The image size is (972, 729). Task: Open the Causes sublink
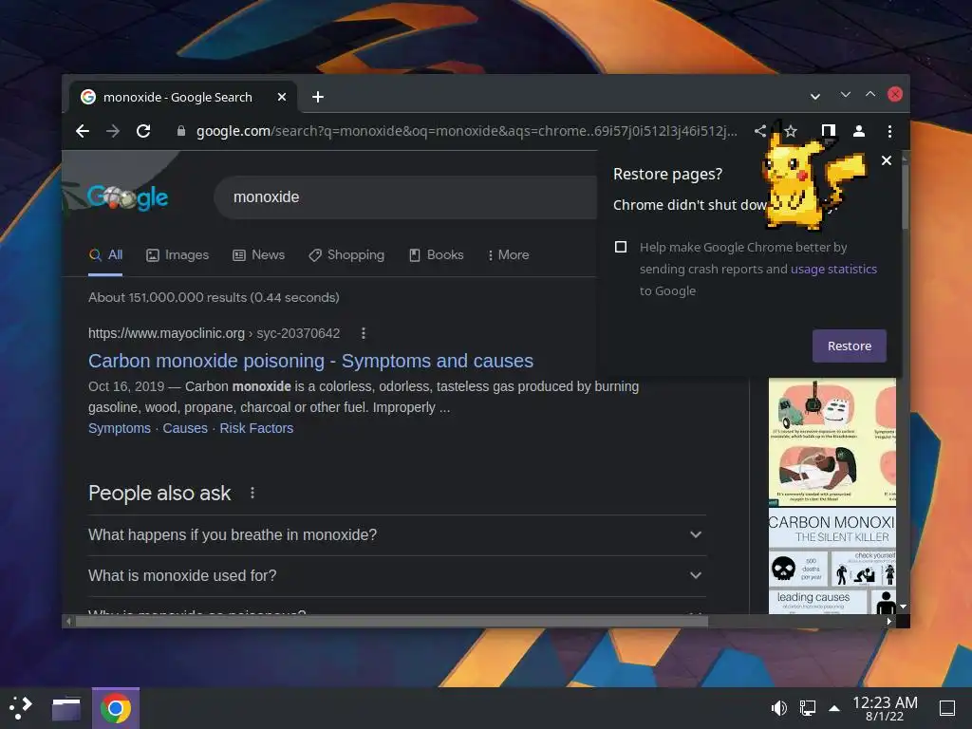point(185,428)
